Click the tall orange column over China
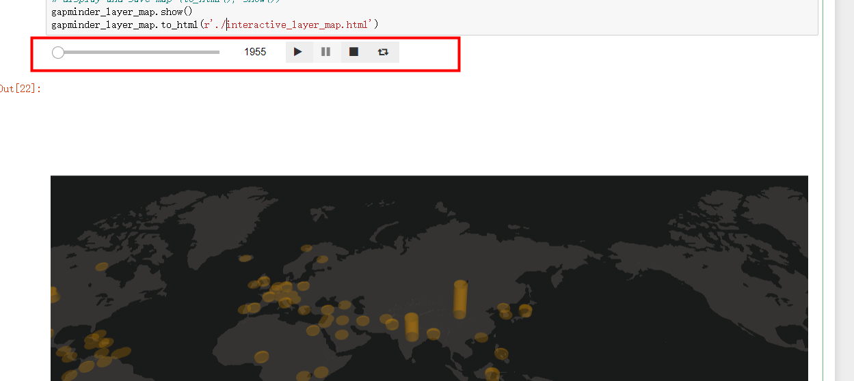Image resolution: width=854 pixels, height=381 pixels. (461, 299)
